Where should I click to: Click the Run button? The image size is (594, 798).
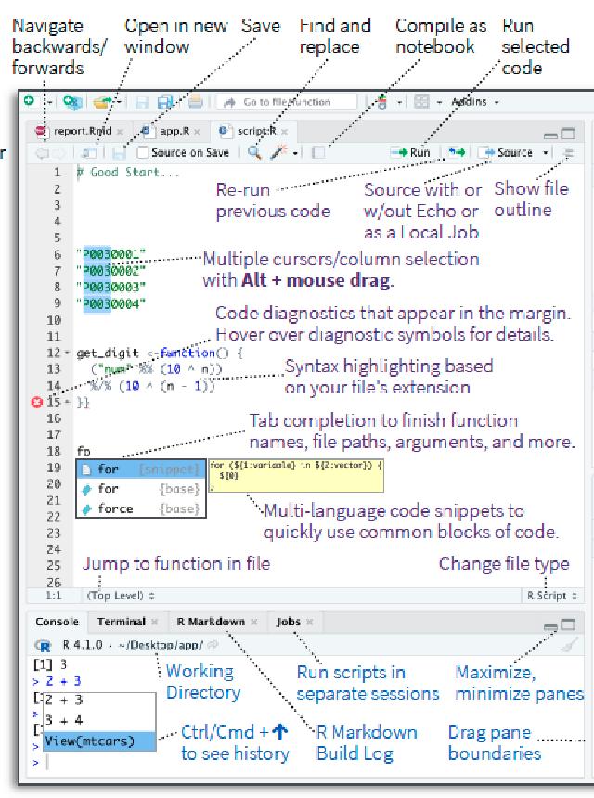411,153
